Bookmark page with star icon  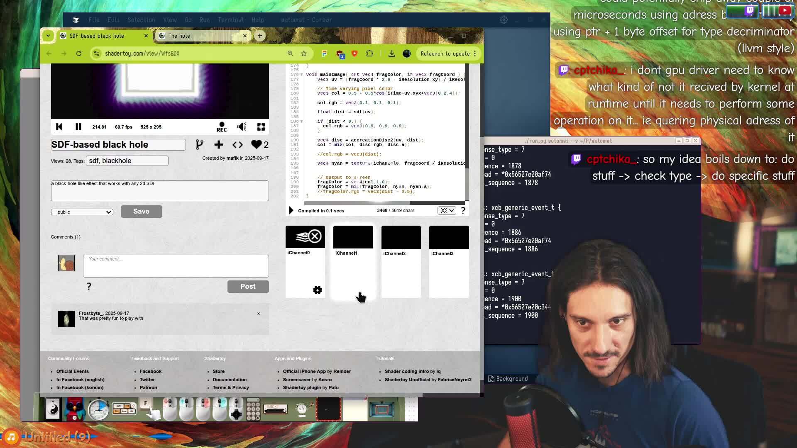[x=304, y=54]
